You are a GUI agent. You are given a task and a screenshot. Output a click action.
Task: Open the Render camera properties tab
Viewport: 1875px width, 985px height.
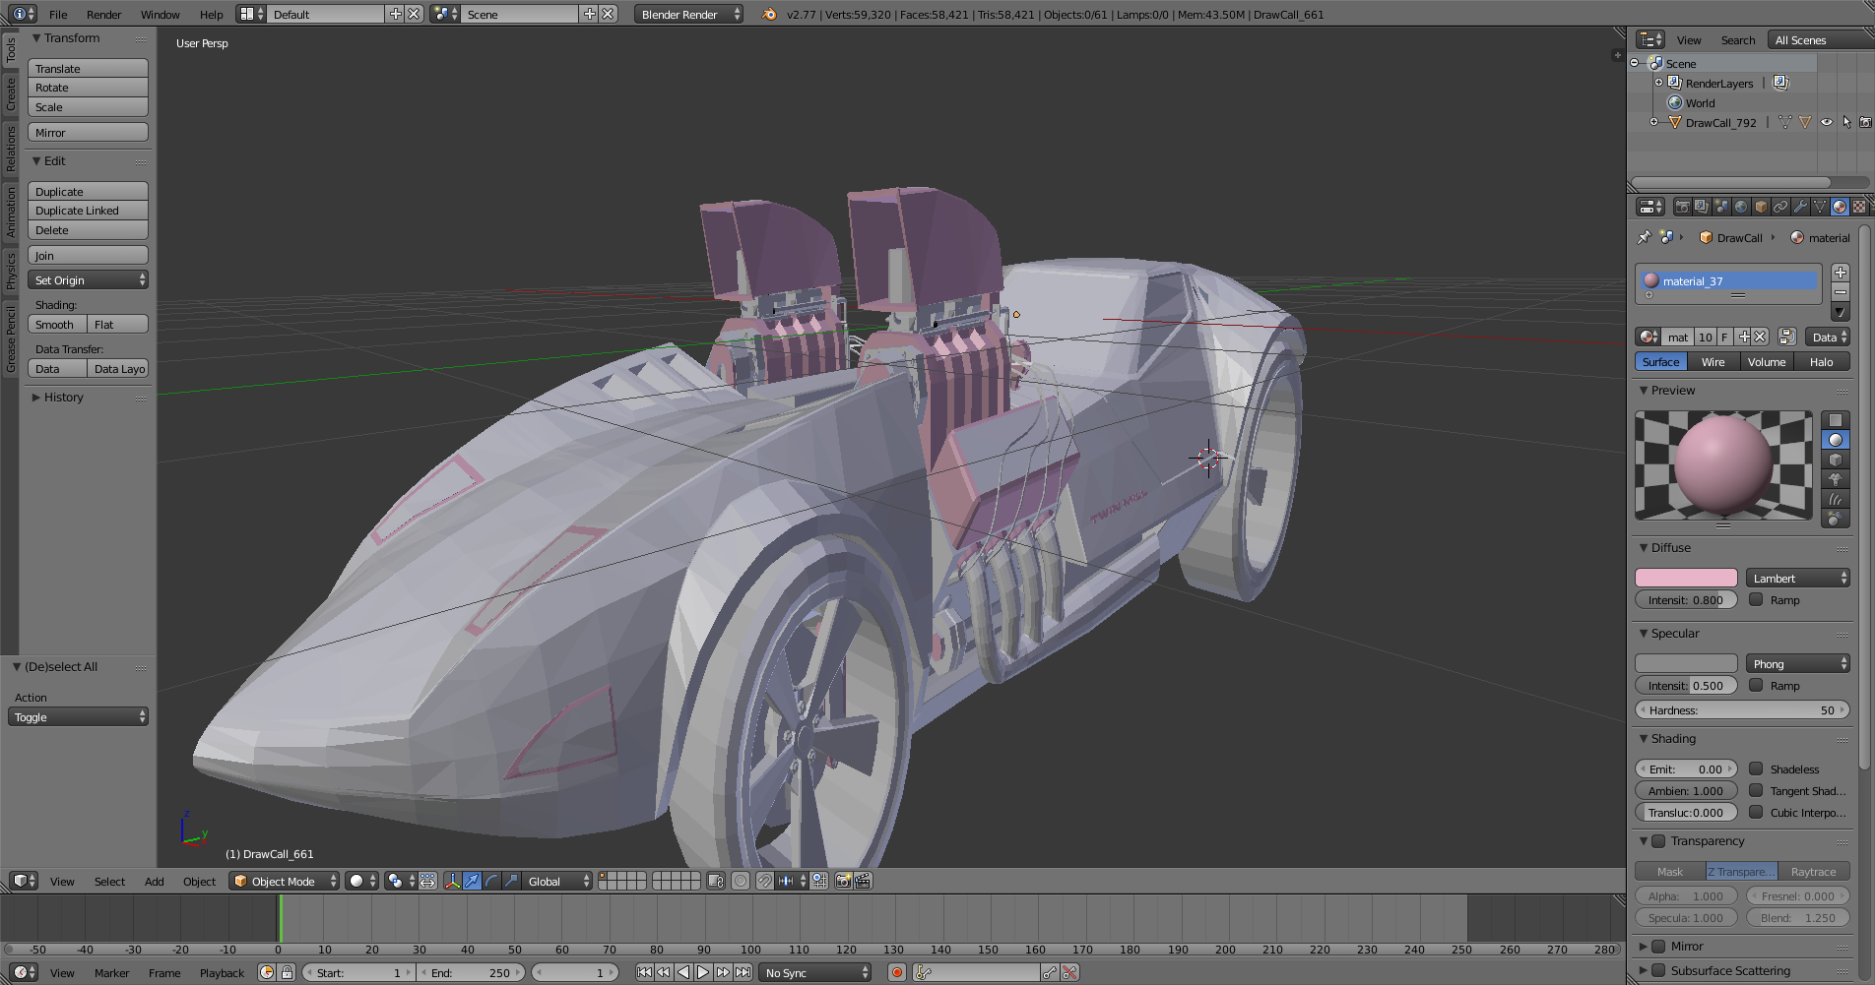pos(1682,207)
